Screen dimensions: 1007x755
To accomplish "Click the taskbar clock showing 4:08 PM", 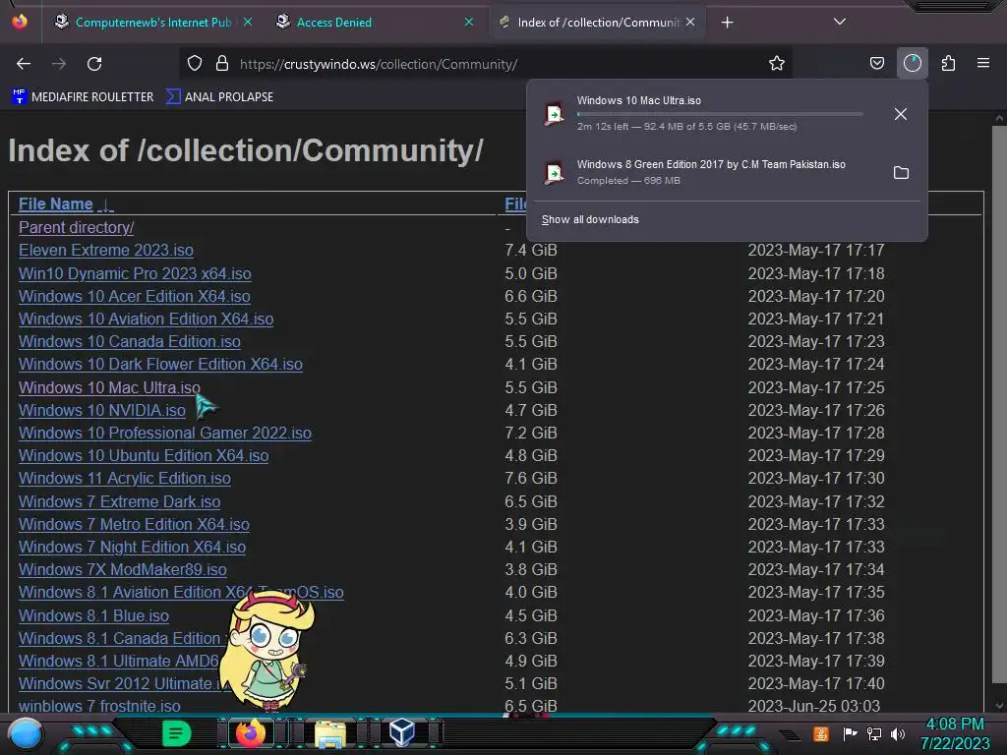I will click(955, 733).
